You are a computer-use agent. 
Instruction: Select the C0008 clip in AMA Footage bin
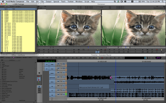click(x=18, y=11)
